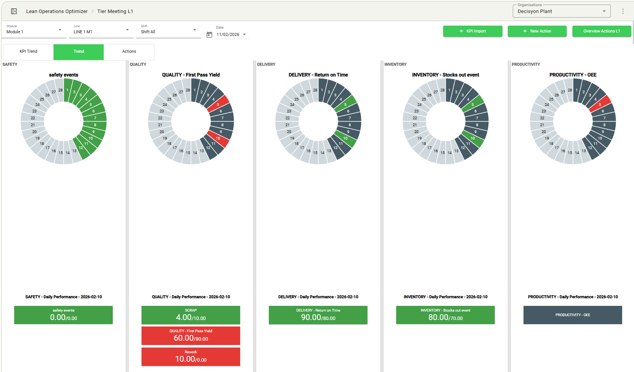634x372 pixels.
Task: Click the dark PRODUCTIVITY - OEE tile
Action: point(572,315)
